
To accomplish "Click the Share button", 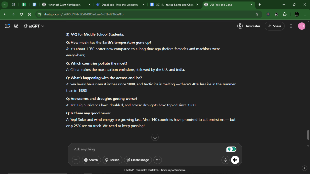I will (274, 26).
